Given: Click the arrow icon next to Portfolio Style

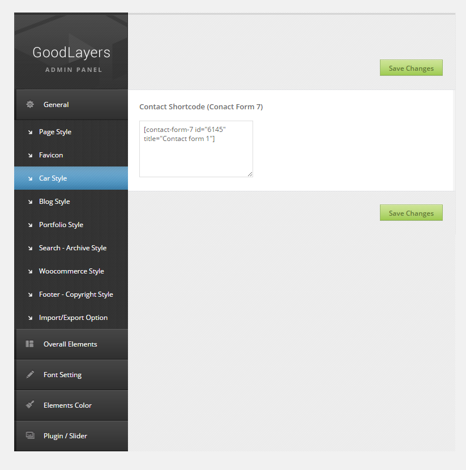Looking at the screenshot, I should (30, 225).
